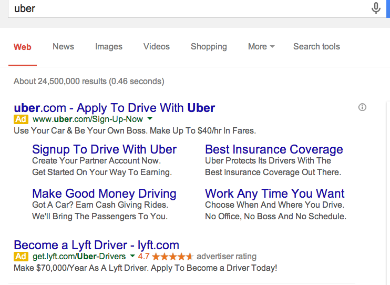Open Search tools
390x285 pixels.
(316, 47)
